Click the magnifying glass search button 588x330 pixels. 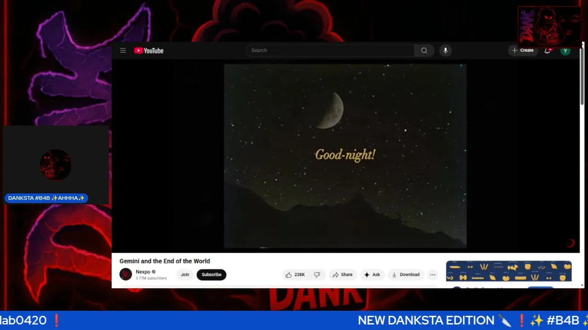[x=424, y=50]
